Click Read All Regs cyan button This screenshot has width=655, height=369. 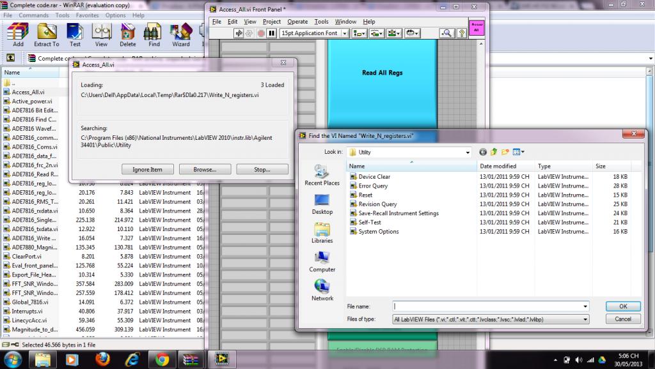tap(383, 84)
